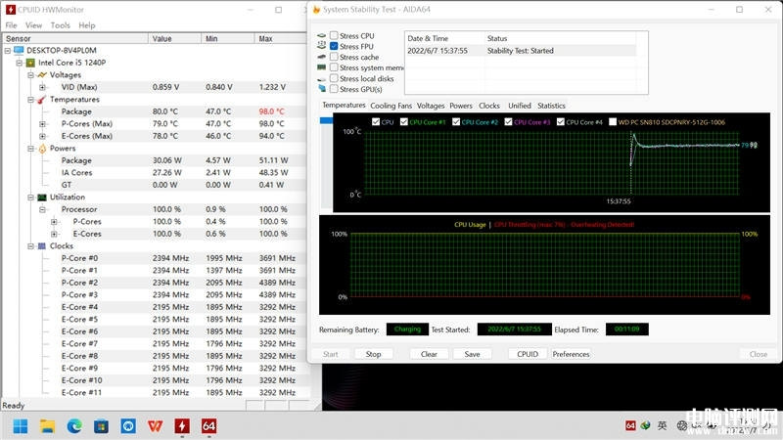Viewport: 783px width, 440px height.
Task: Click the Value column header in HWMonitor
Action: point(174,38)
